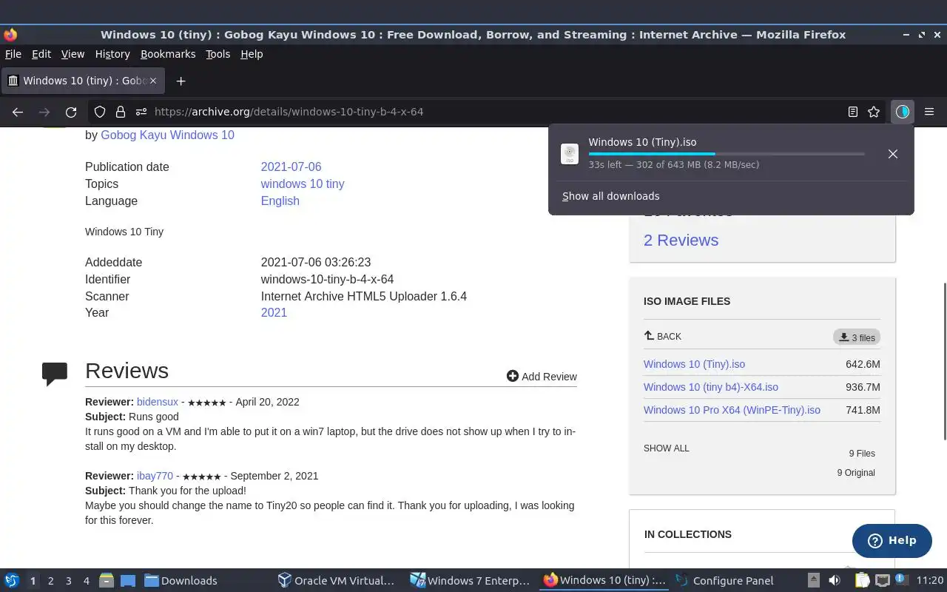This screenshot has height=592, width=947.
Task: Open the File menu
Action: tap(13, 54)
